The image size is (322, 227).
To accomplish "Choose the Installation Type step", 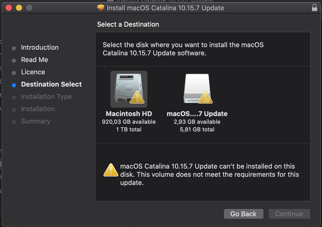I will click(x=46, y=97).
